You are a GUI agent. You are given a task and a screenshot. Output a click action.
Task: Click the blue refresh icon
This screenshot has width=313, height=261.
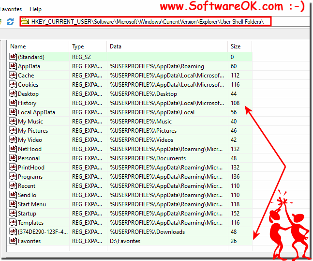[x=10, y=22]
